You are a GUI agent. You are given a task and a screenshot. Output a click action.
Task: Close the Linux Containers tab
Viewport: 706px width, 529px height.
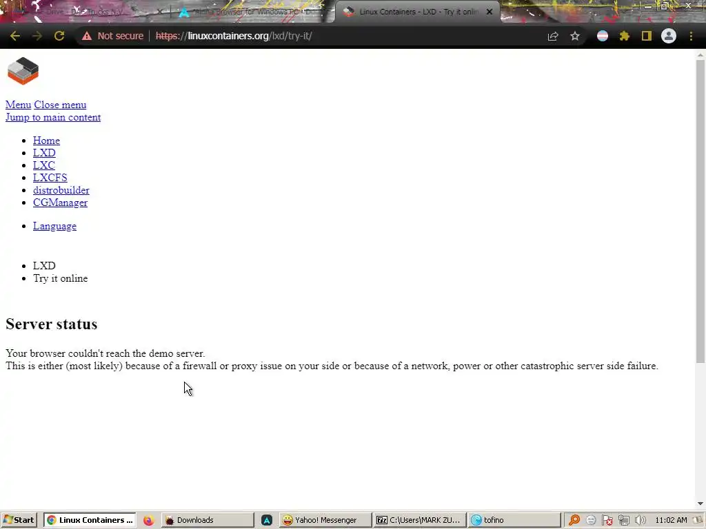(490, 12)
